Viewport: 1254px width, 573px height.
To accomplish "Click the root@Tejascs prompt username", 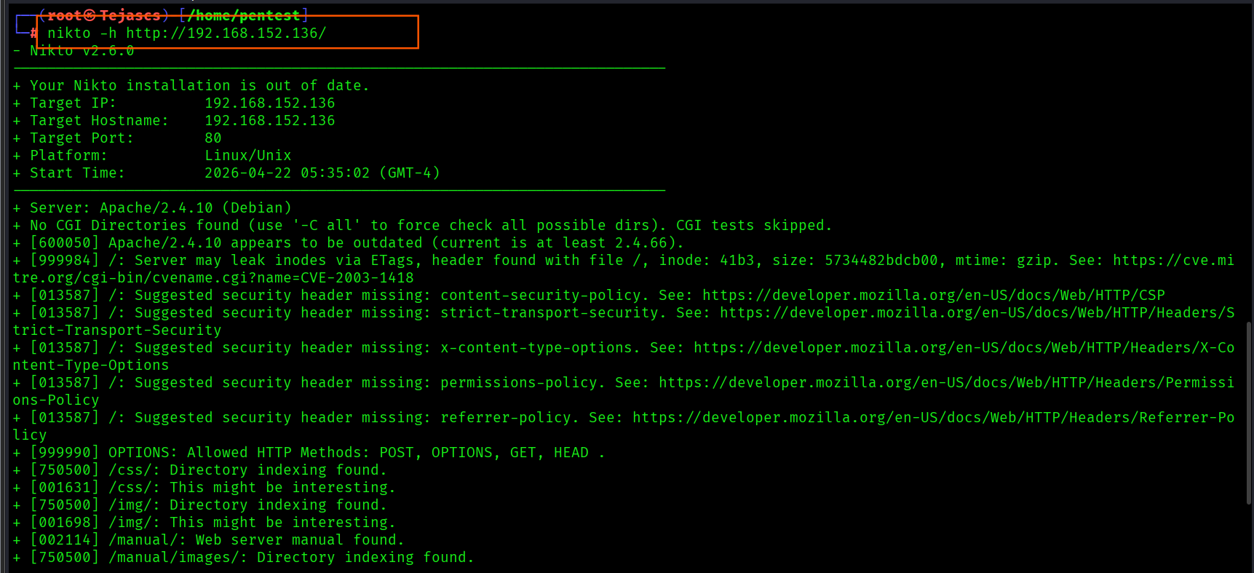I will (x=103, y=15).
